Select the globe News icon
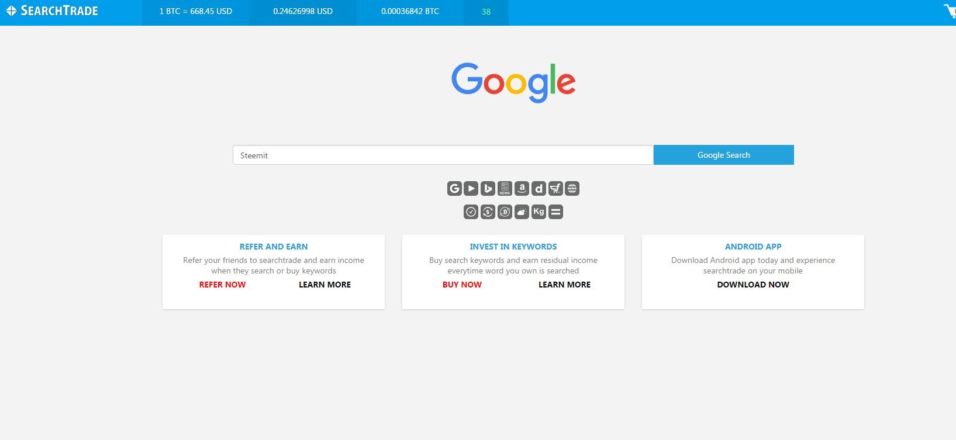The height and width of the screenshot is (440, 956). (x=572, y=188)
